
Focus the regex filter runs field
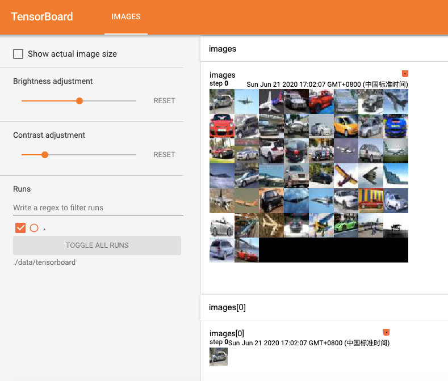98,208
